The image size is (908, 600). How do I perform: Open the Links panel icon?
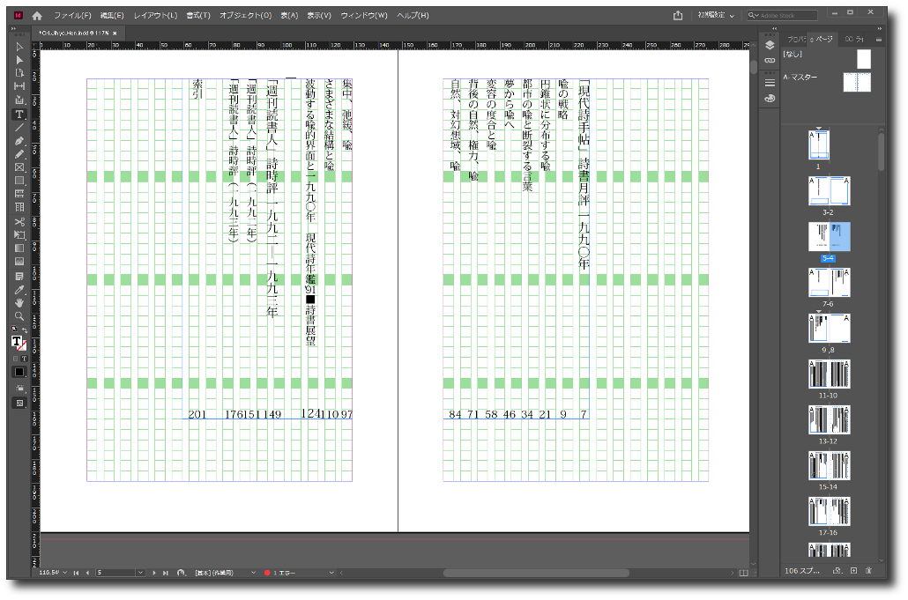tap(770, 60)
